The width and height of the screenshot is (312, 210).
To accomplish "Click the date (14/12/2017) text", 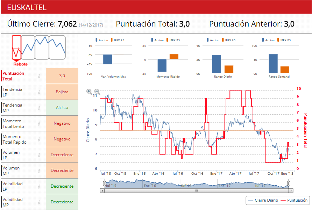I will [x=91, y=25].
